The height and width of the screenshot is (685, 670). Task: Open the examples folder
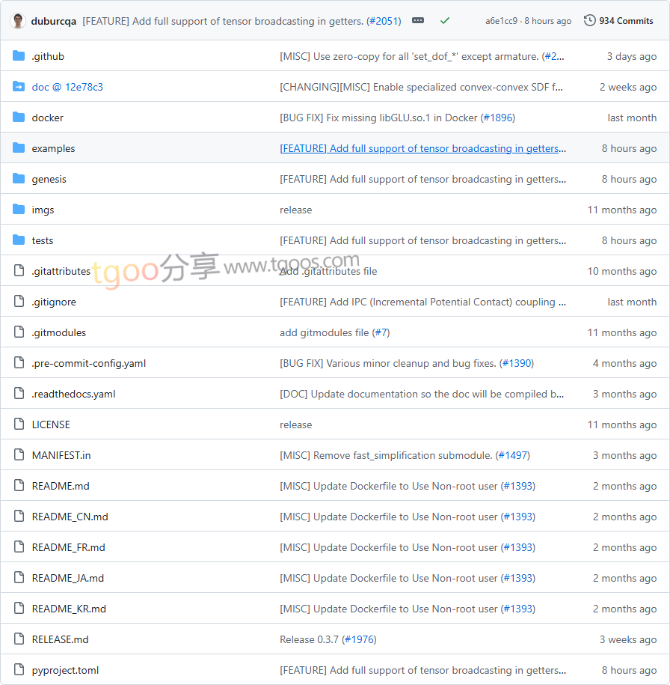(53, 148)
